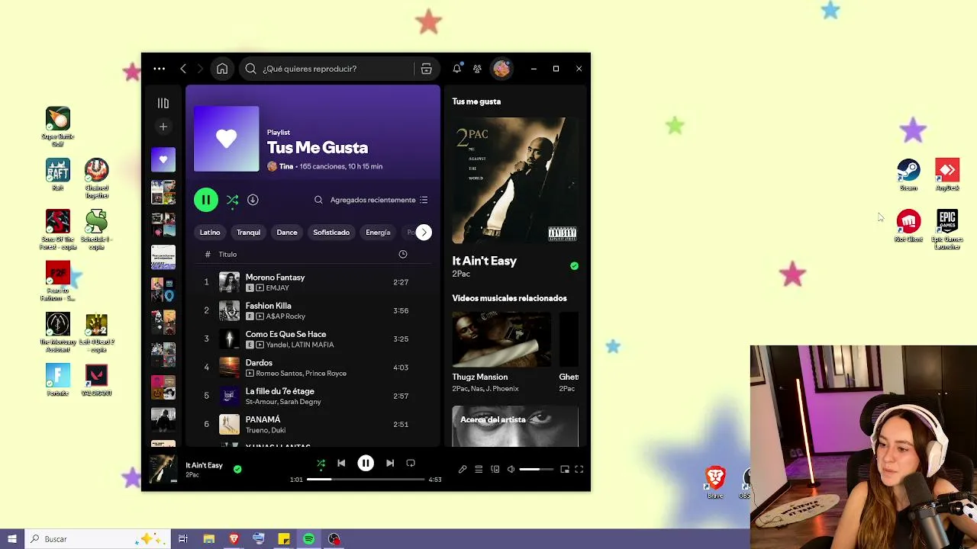Image resolution: width=977 pixels, height=549 pixels.
Task: Open the play queue icon
Action: click(479, 470)
